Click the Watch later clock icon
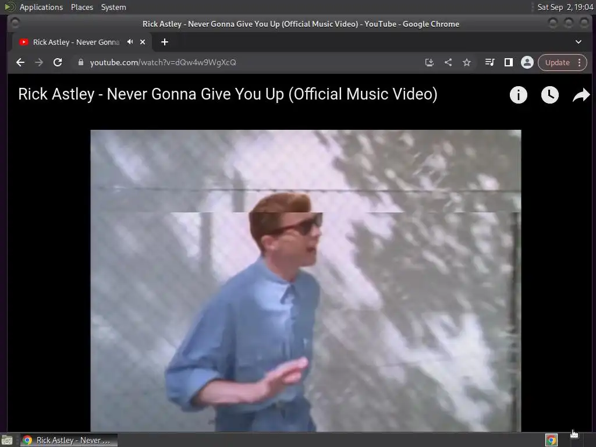This screenshot has width=596, height=447. click(x=549, y=95)
